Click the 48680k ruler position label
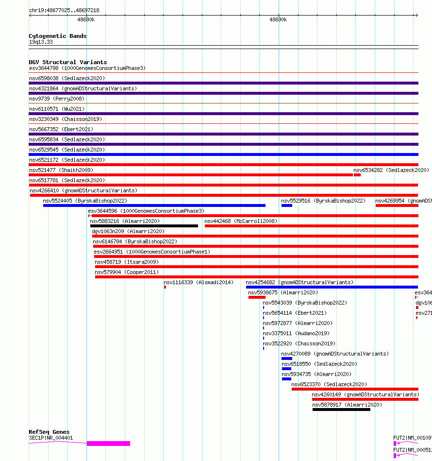432x461 pixels. pos(86,20)
